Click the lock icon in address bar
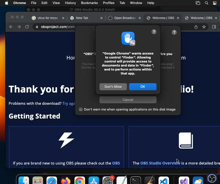Viewport: 220px width, 184px height. tap(37, 27)
